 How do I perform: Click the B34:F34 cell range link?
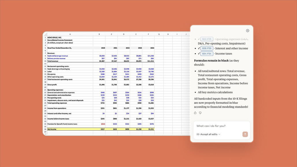point(207,54)
